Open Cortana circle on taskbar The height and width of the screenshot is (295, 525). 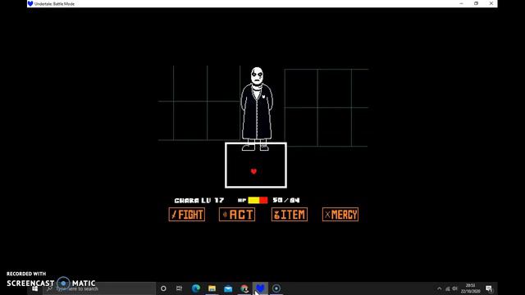tap(163, 288)
